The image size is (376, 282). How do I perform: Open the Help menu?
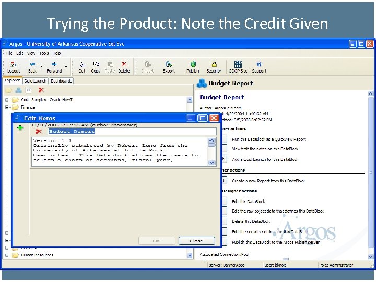(56, 53)
